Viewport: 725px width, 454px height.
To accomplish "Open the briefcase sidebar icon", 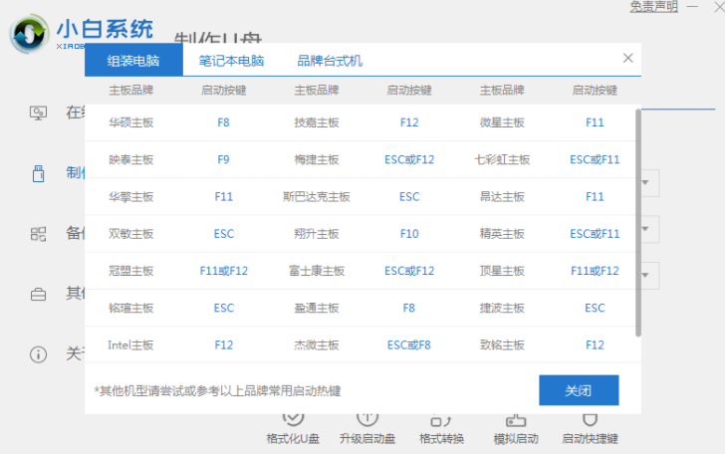I will tap(39, 294).
